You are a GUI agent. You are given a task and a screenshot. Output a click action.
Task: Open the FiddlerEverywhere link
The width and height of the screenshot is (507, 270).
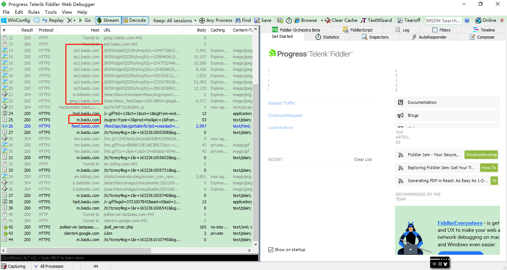point(460,223)
